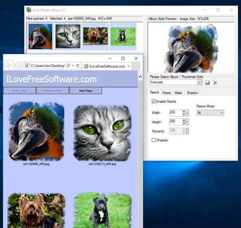Select black puppy thumbnail in Photo Album list
The image size is (241, 228).
123,36
